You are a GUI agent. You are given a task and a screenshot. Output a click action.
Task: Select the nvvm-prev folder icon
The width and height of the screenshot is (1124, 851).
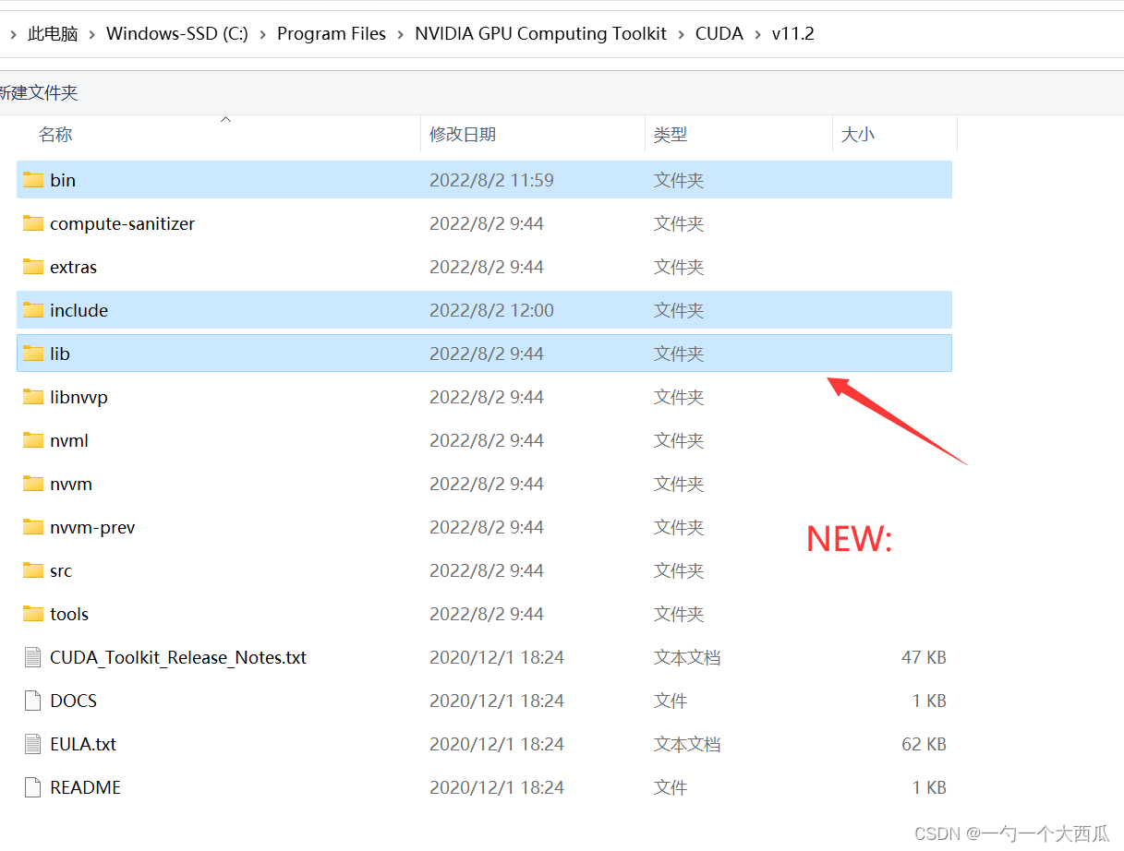33,527
